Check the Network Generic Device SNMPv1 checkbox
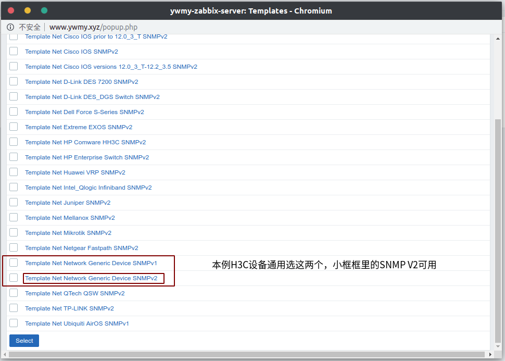Screen dimensions: 505x361 (x=14, y=263)
